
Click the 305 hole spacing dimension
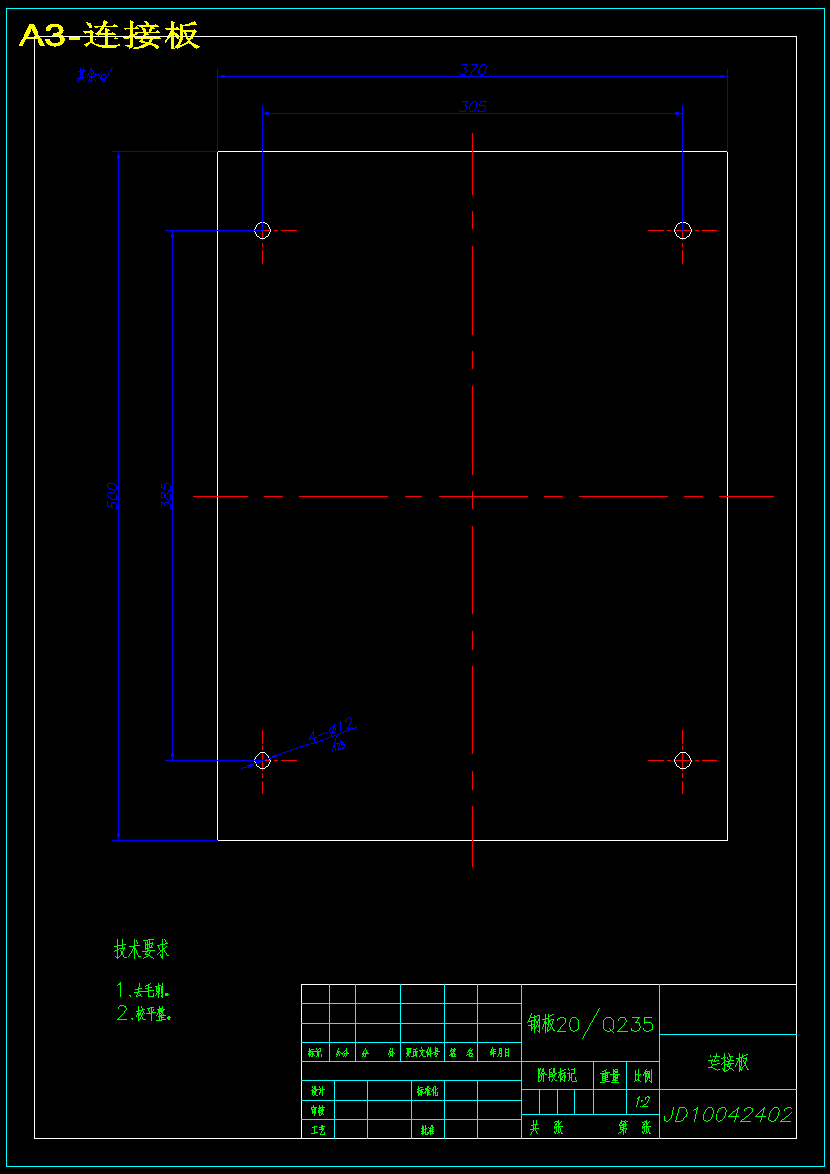[x=473, y=107]
